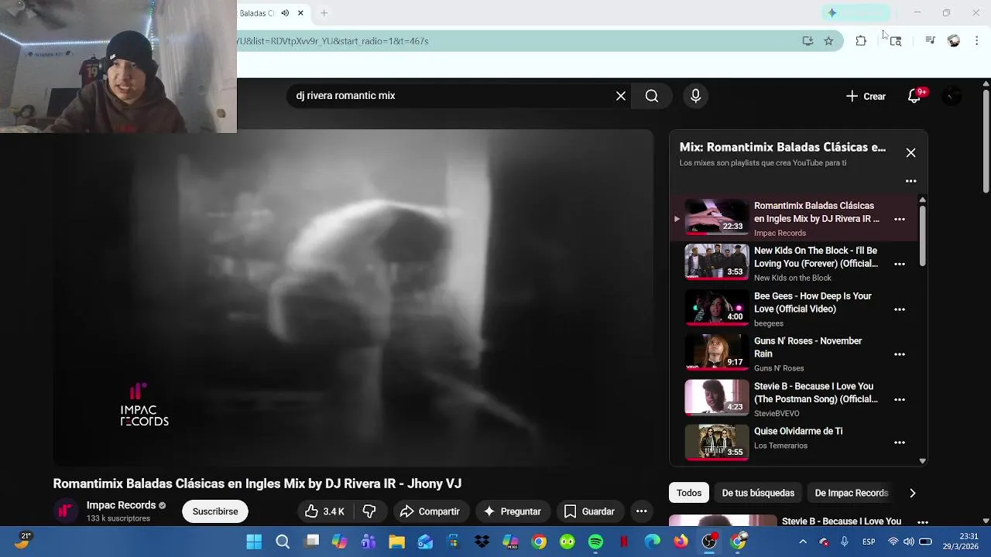
Task: Click Compartir to share the video
Action: coord(430,511)
